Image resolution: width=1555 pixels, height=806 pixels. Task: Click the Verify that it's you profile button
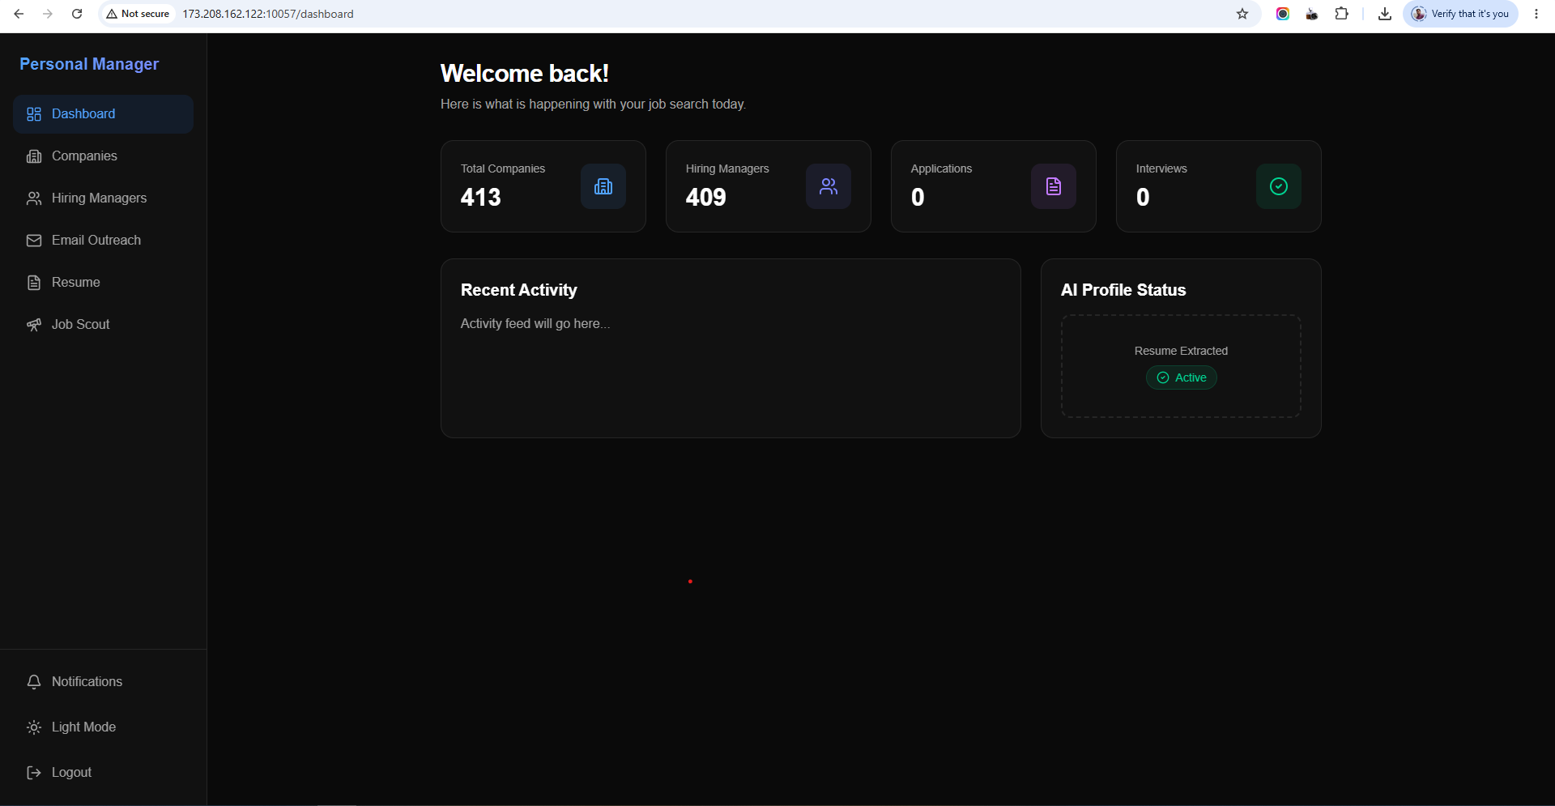point(1460,14)
